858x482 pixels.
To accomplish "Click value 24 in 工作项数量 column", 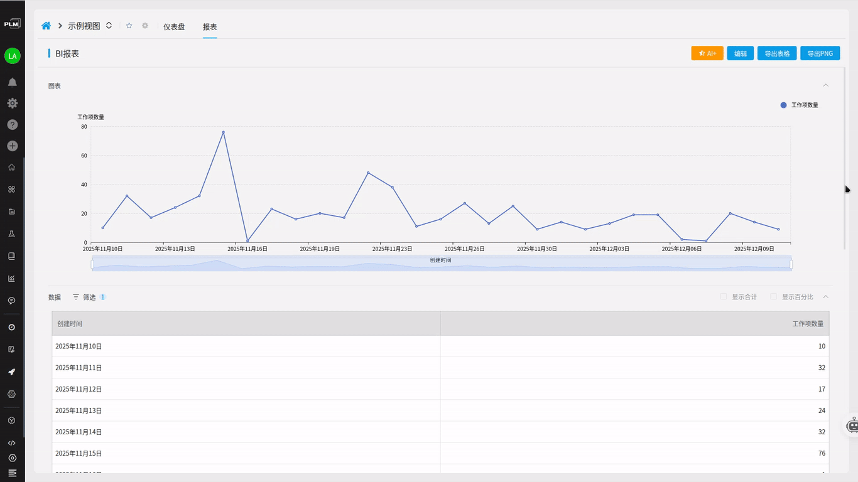I will 822,410.
